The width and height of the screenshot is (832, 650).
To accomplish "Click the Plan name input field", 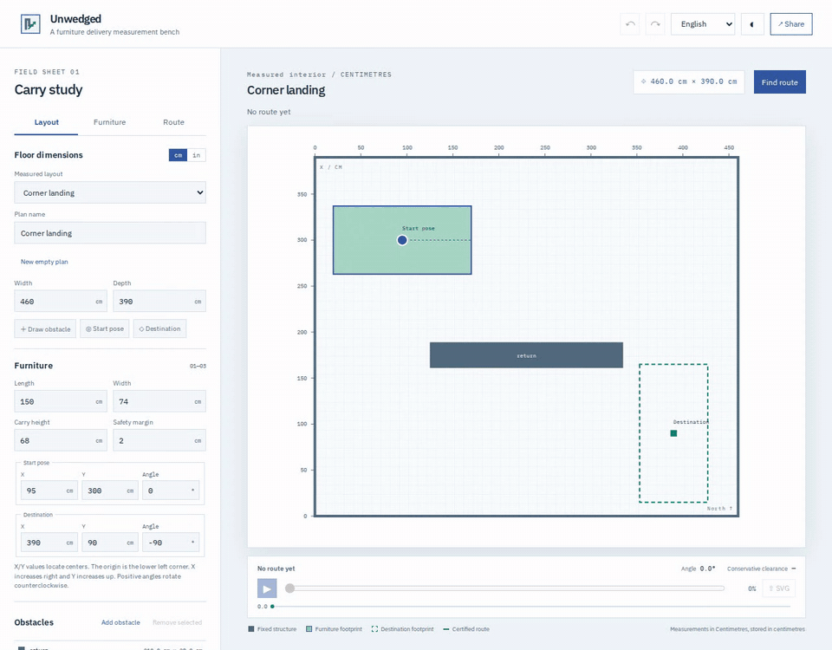I will tap(110, 233).
